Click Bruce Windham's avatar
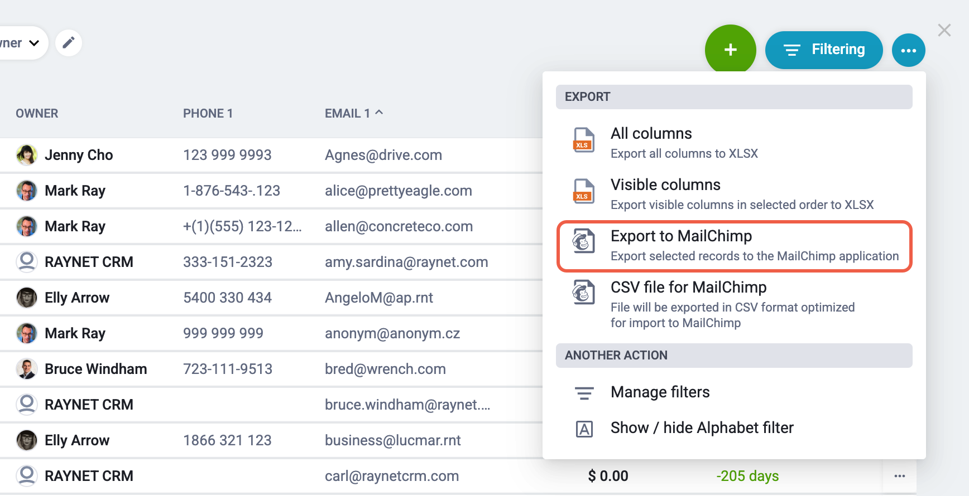The image size is (969, 496). (x=27, y=369)
